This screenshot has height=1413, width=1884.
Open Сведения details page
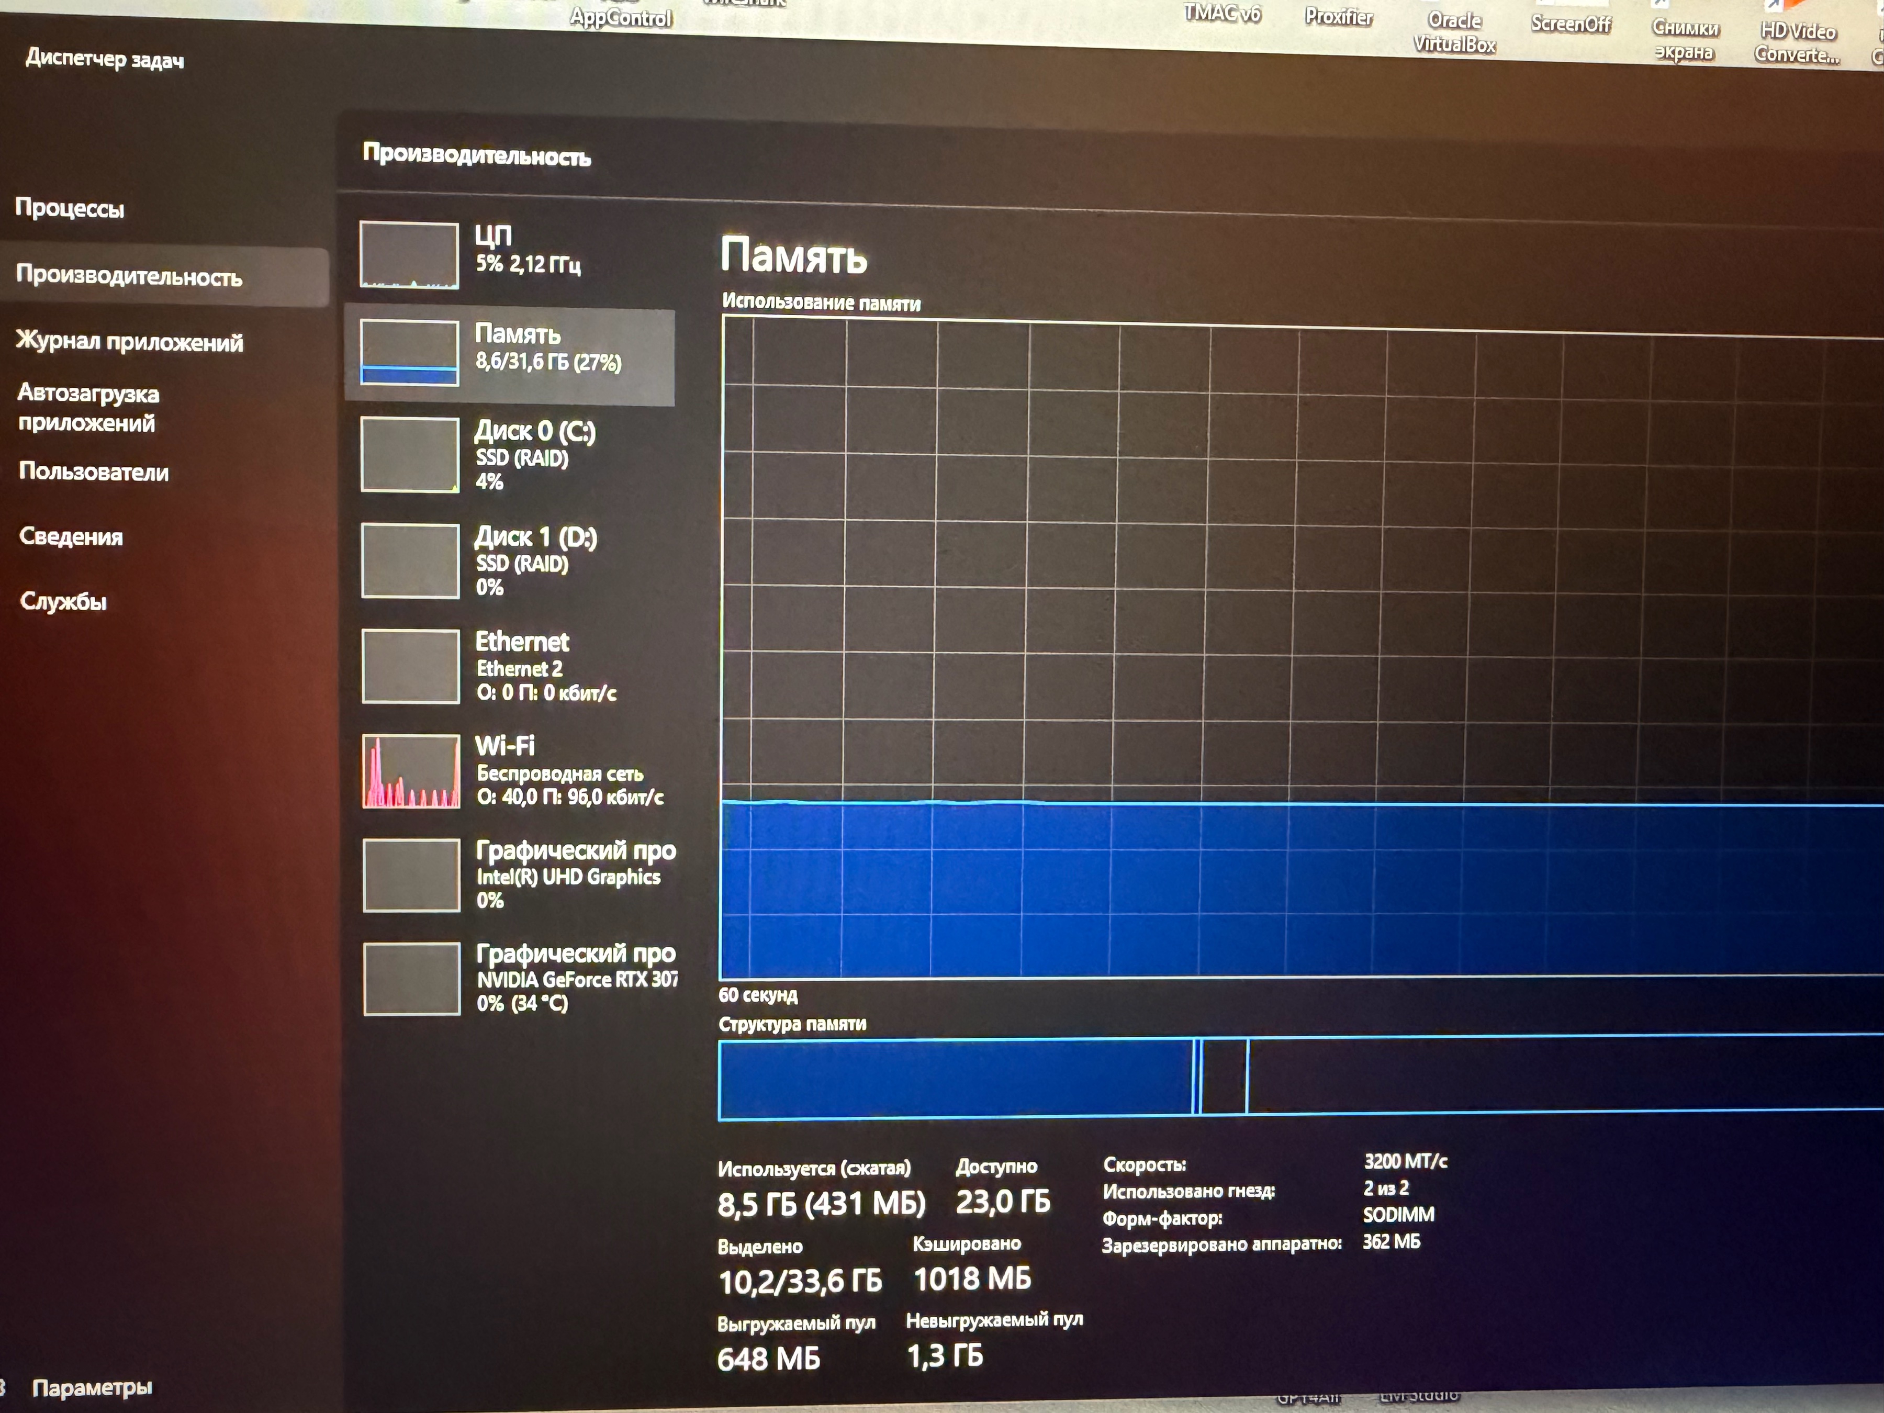tap(72, 536)
